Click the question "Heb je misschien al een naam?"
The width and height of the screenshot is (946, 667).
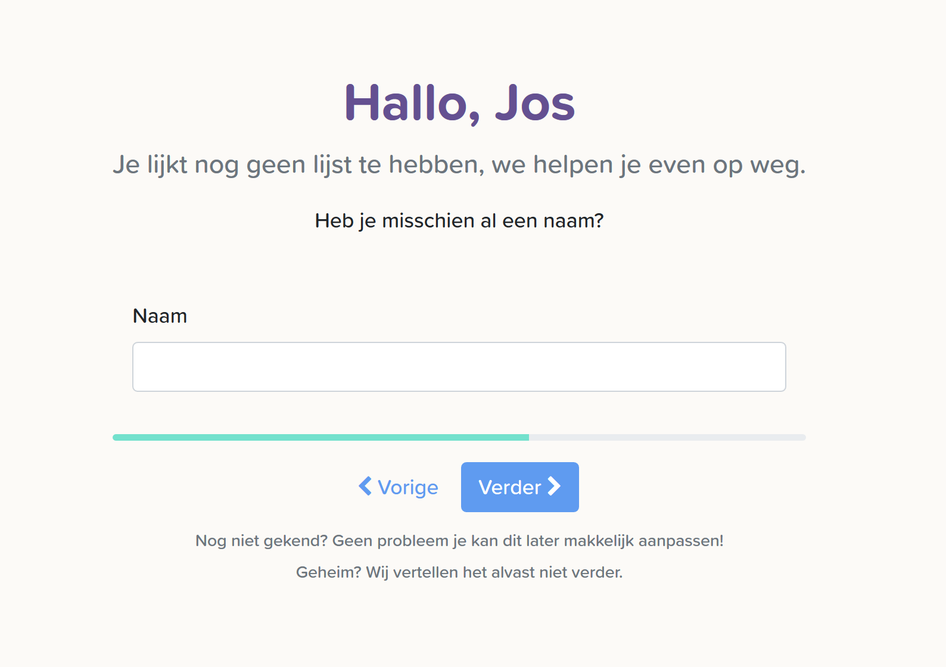point(459,221)
